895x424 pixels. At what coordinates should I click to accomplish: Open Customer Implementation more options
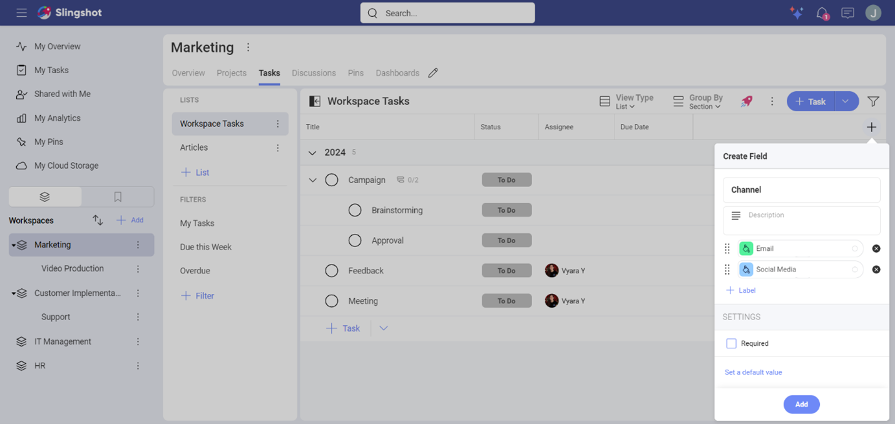[x=138, y=293]
